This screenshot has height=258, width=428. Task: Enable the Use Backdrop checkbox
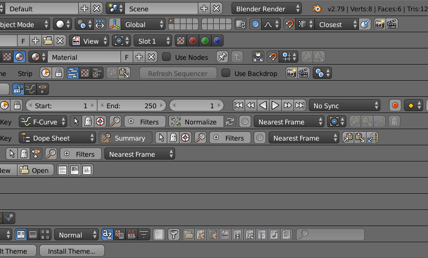coord(225,73)
